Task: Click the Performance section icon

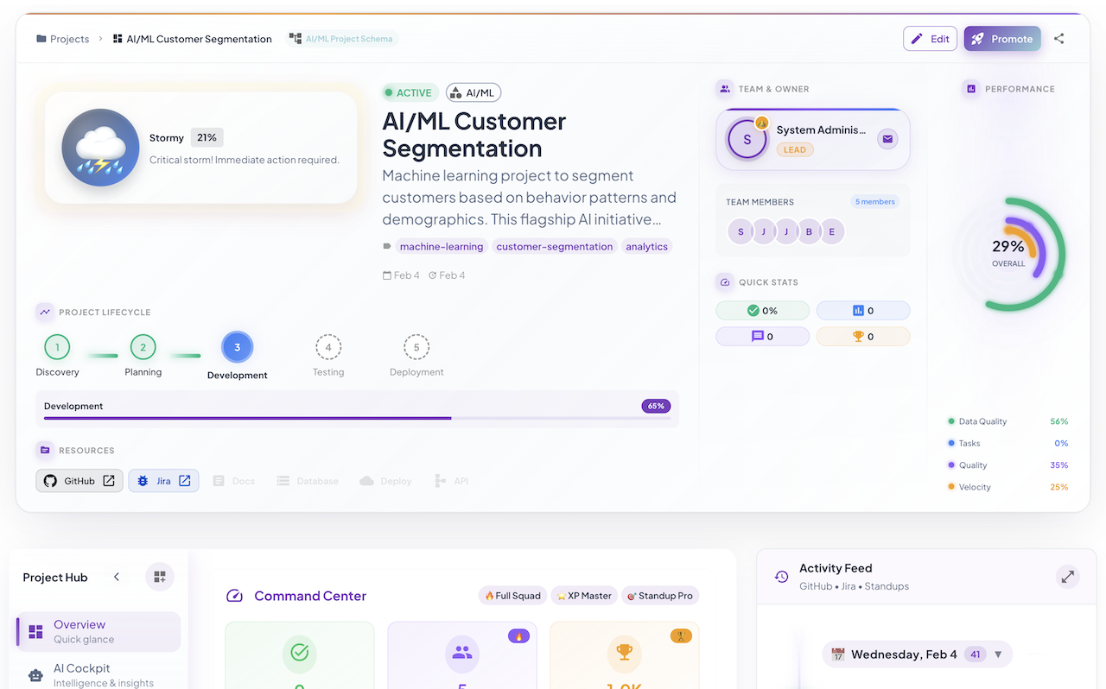Action: click(971, 88)
